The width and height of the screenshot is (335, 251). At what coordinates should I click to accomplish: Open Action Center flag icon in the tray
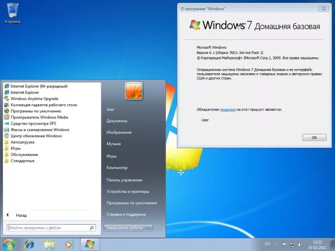click(x=284, y=245)
